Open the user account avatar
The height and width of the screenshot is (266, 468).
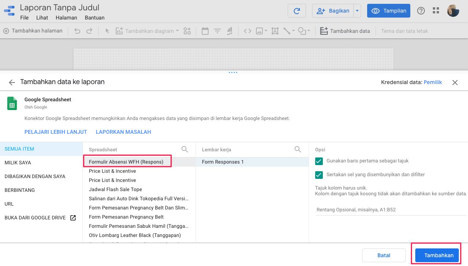[x=453, y=11]
